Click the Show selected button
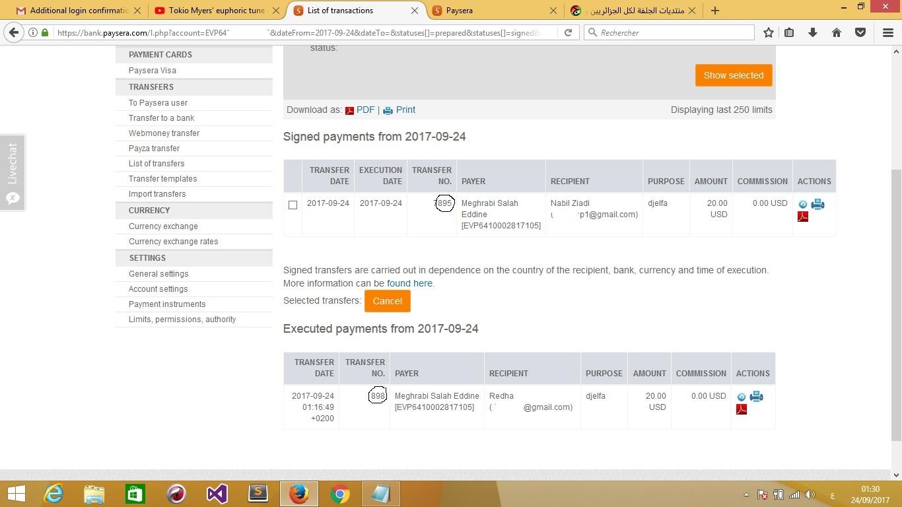This screenshot has width=902, height=507. (x=734, y=75)
